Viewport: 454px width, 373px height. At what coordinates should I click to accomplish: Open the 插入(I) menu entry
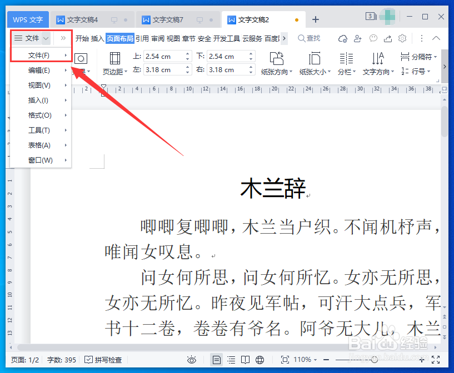38,100
